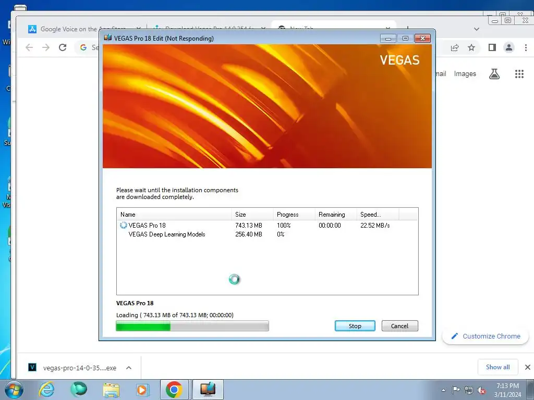Go back in Chrome
This screenshot has height=400, width=534.
[29, 47]
